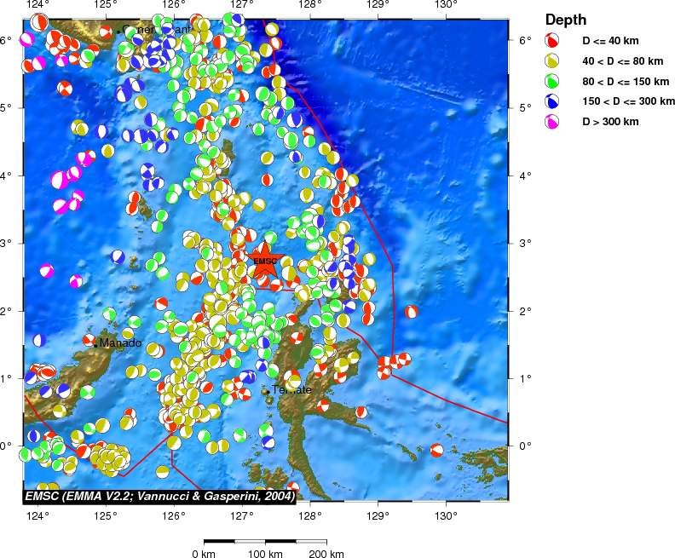Screen dimensions: 675x558
Task: Pick the green 80-150 km depth legend symbol
Action: point(552,81)
